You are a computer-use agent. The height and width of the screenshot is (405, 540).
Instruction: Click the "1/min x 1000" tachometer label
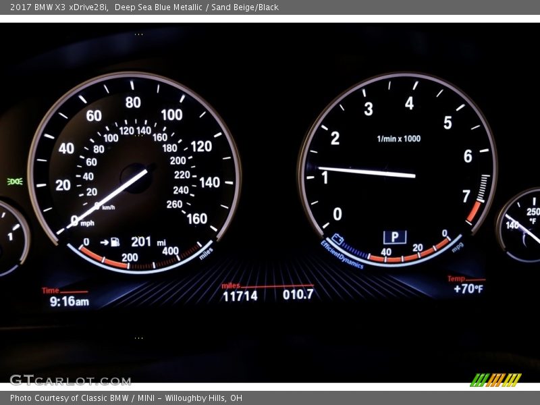[x=398, y=139]
